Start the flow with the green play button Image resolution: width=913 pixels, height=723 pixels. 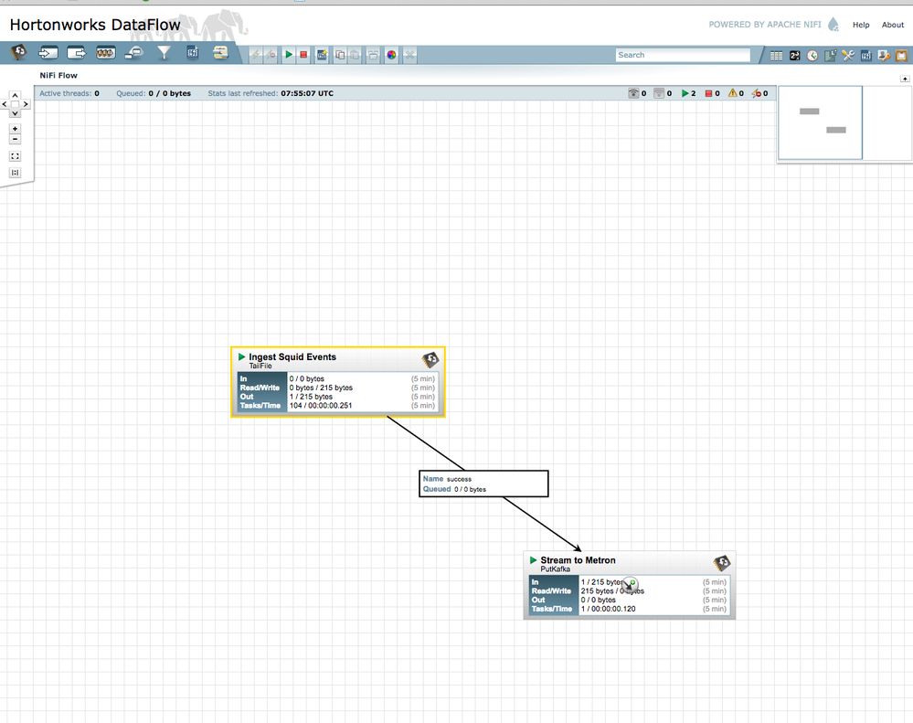[x=289, y=54]
